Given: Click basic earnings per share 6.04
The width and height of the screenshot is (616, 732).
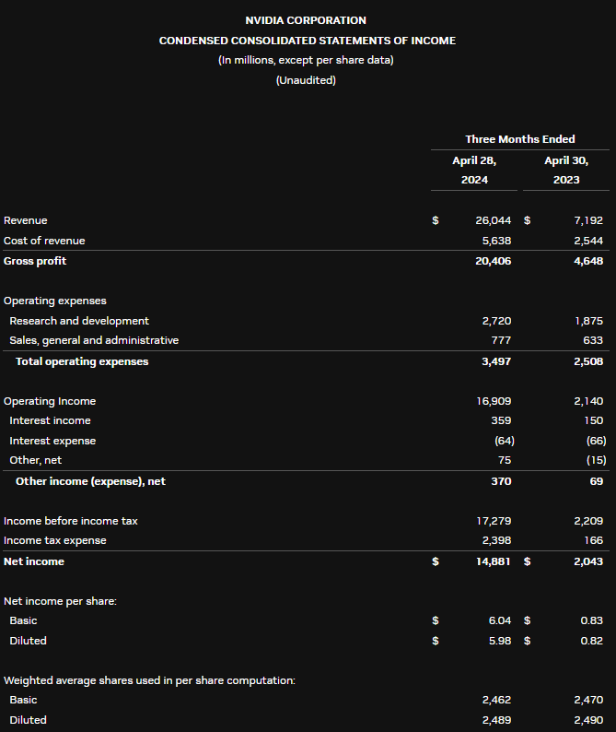Looking at the screenshot, I should click(x=499, y=620).
